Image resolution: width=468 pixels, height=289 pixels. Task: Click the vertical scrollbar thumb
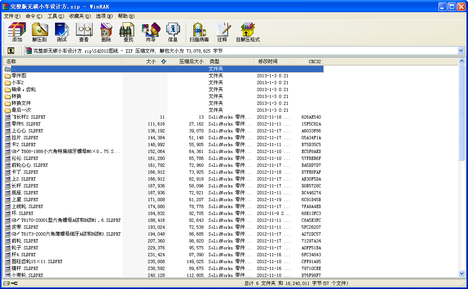[462, 112]
